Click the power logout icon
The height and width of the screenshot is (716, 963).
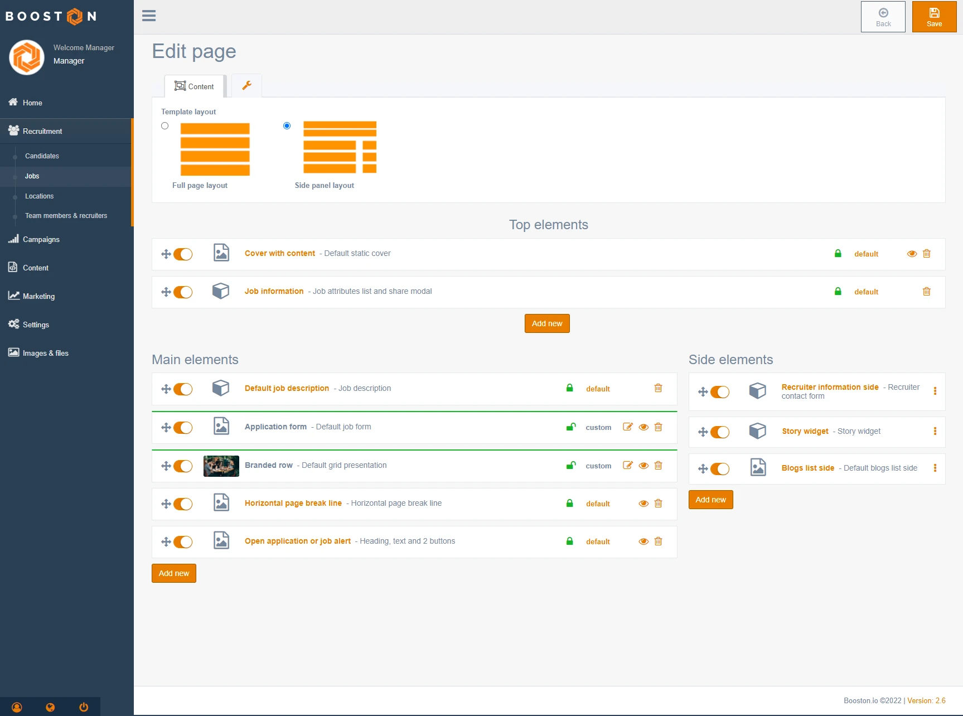coord(84,707)
